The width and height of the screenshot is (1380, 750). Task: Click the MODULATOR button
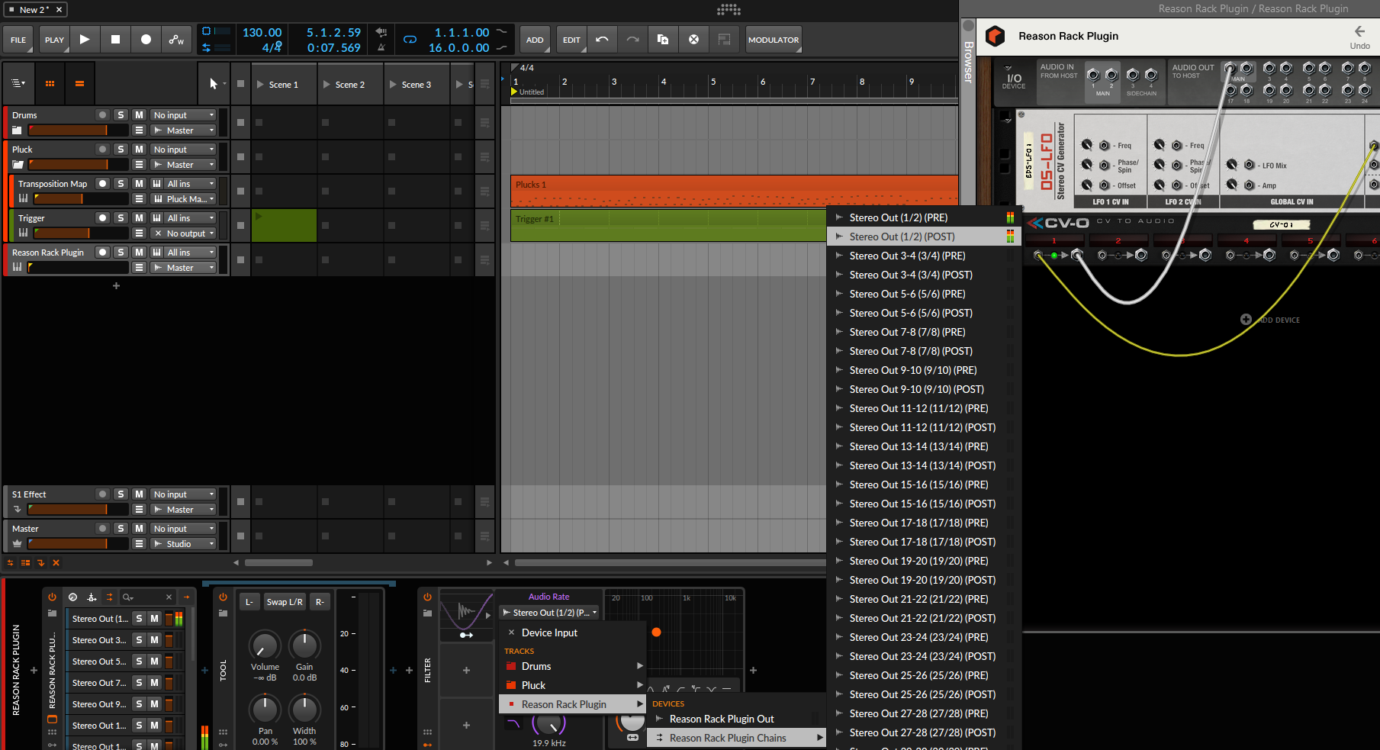[x=774, y=40]
